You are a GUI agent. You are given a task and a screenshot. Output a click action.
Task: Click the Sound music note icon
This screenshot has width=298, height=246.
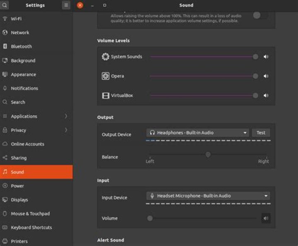tap(5, 172)
